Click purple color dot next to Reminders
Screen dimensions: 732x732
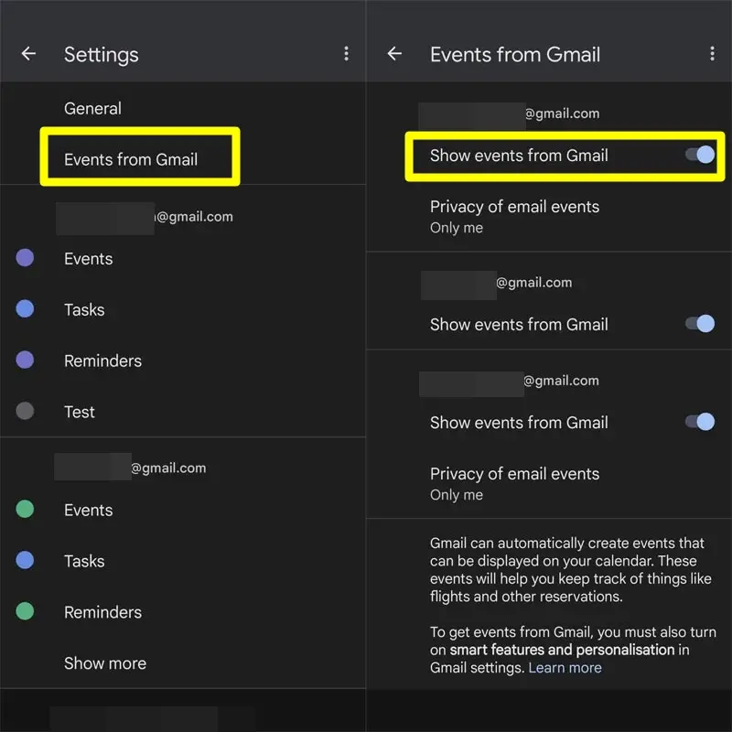coord(25,360)
